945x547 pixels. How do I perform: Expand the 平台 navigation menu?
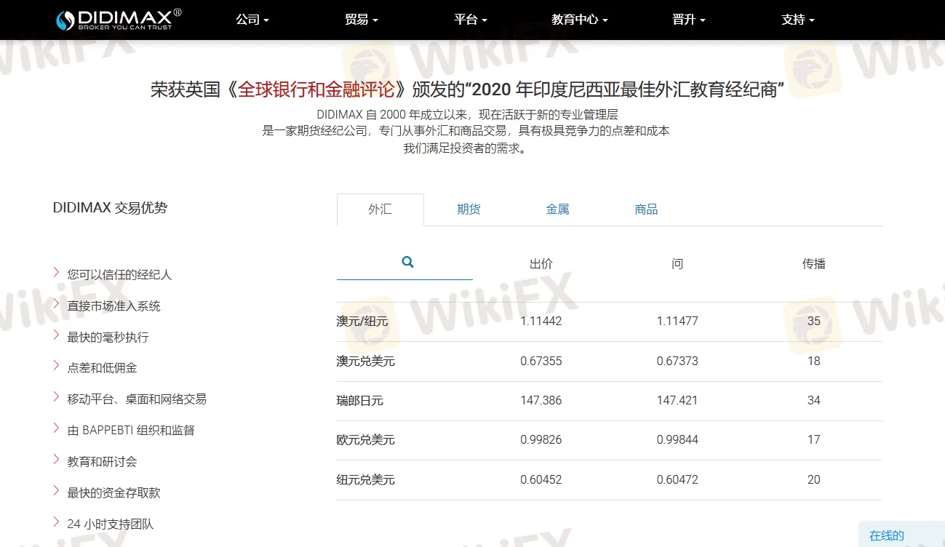[471, 20]
